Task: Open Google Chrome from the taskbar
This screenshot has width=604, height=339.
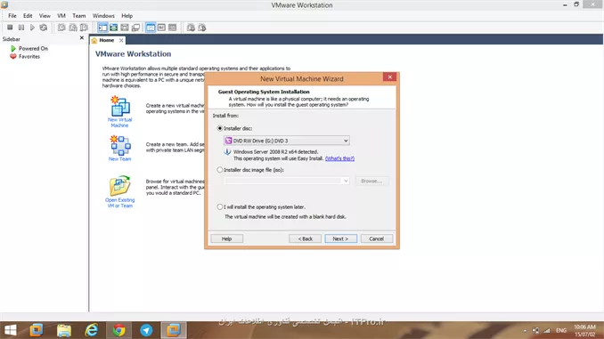Action: 119,330
